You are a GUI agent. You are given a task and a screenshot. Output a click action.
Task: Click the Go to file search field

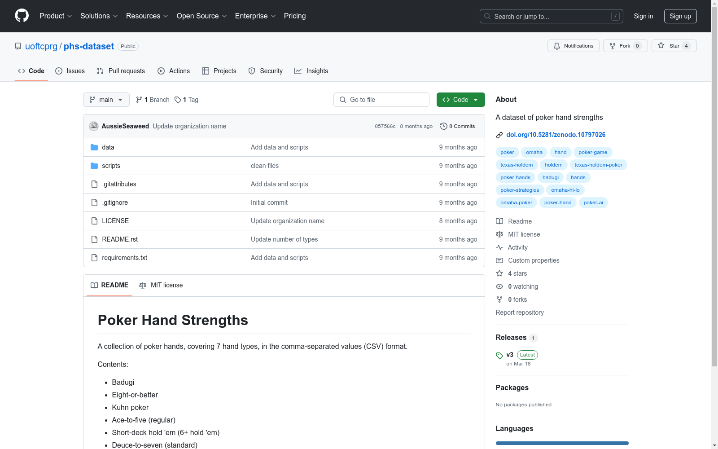[381, 100]
